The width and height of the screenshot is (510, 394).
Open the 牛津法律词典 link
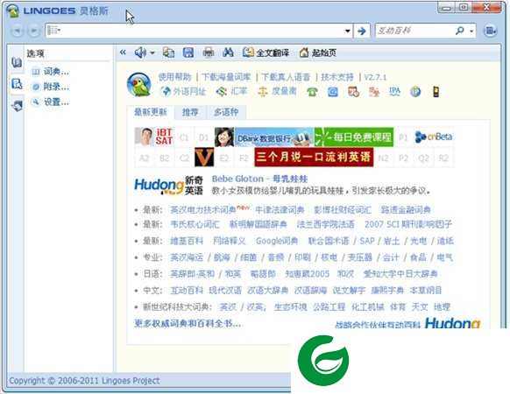[x=280, y=209]
